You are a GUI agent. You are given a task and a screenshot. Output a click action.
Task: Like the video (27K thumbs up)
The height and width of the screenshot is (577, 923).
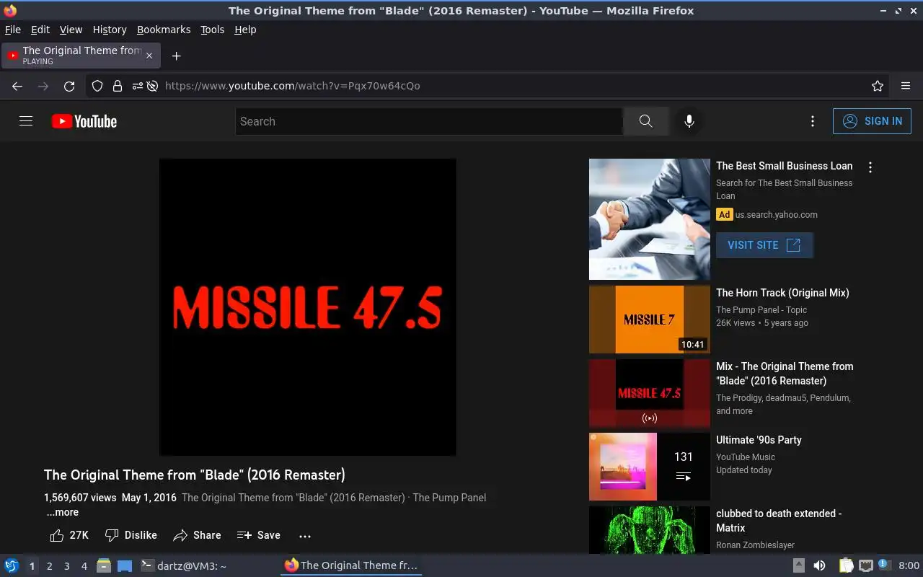pos(69,535)
